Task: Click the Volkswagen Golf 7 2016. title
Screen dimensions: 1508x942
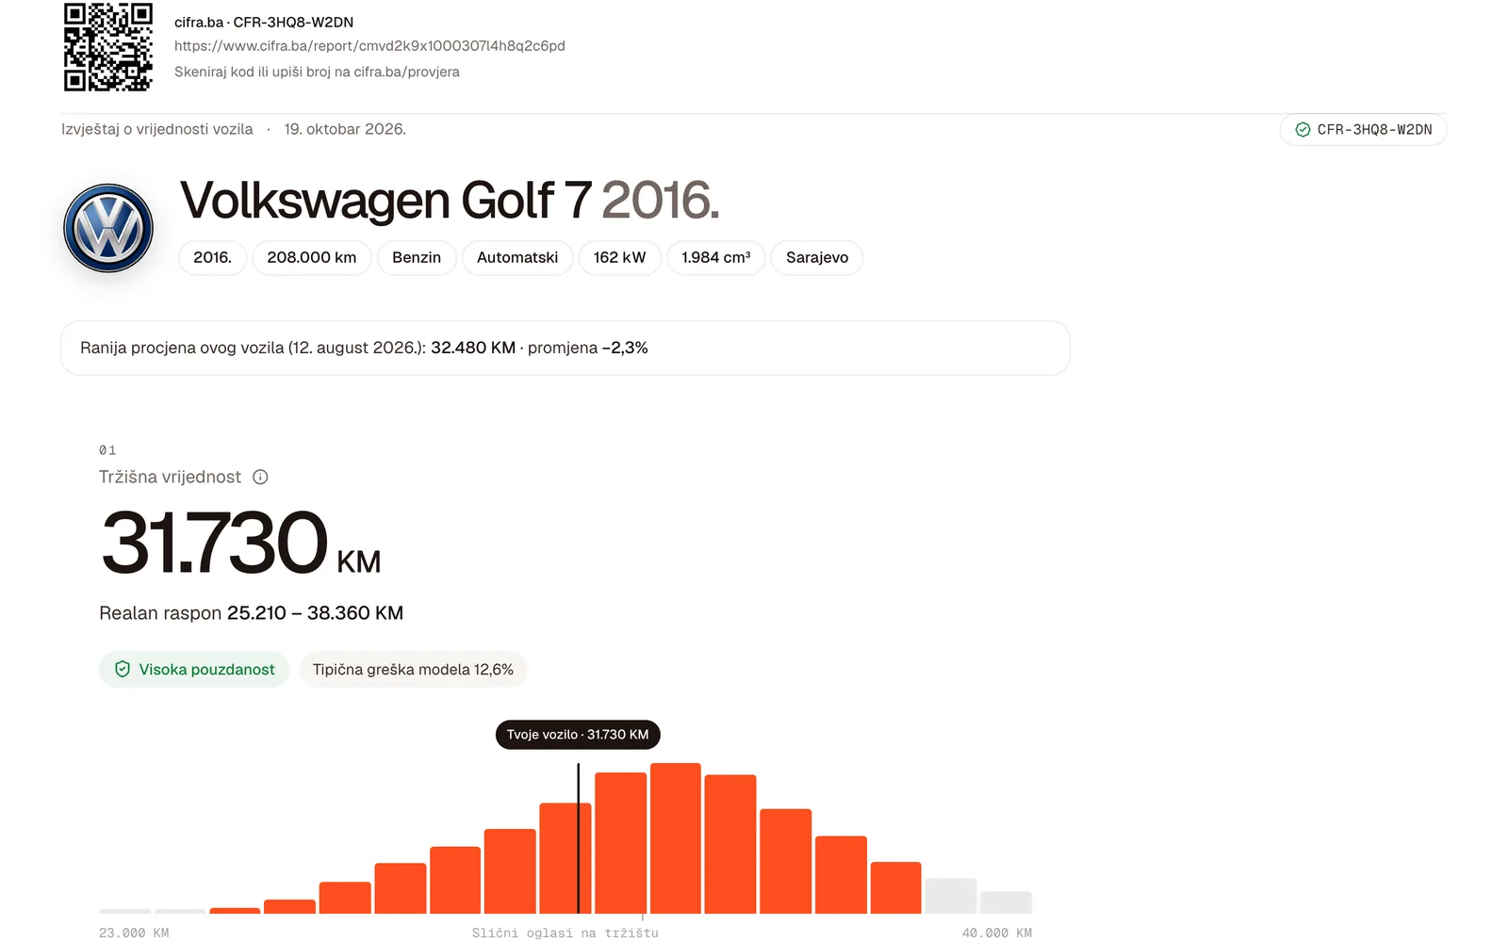Action: [450, 200]
